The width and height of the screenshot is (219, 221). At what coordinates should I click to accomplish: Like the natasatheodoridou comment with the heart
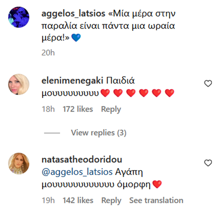(x=208, y=163)
